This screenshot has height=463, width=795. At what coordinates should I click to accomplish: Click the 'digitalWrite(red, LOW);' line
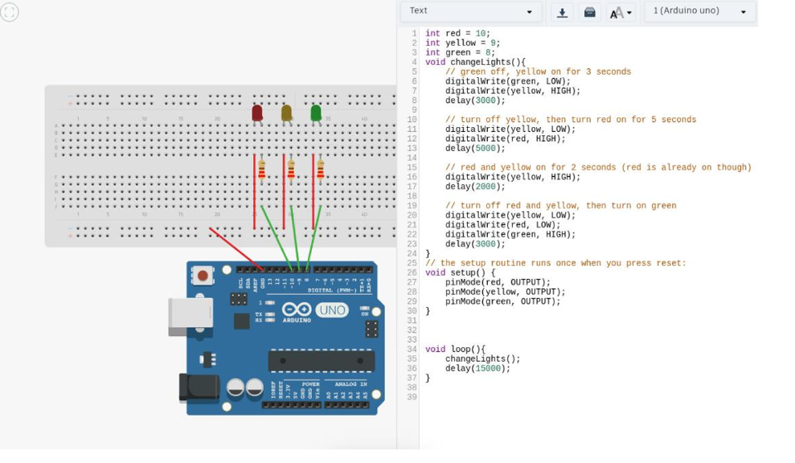coord(502,225)
